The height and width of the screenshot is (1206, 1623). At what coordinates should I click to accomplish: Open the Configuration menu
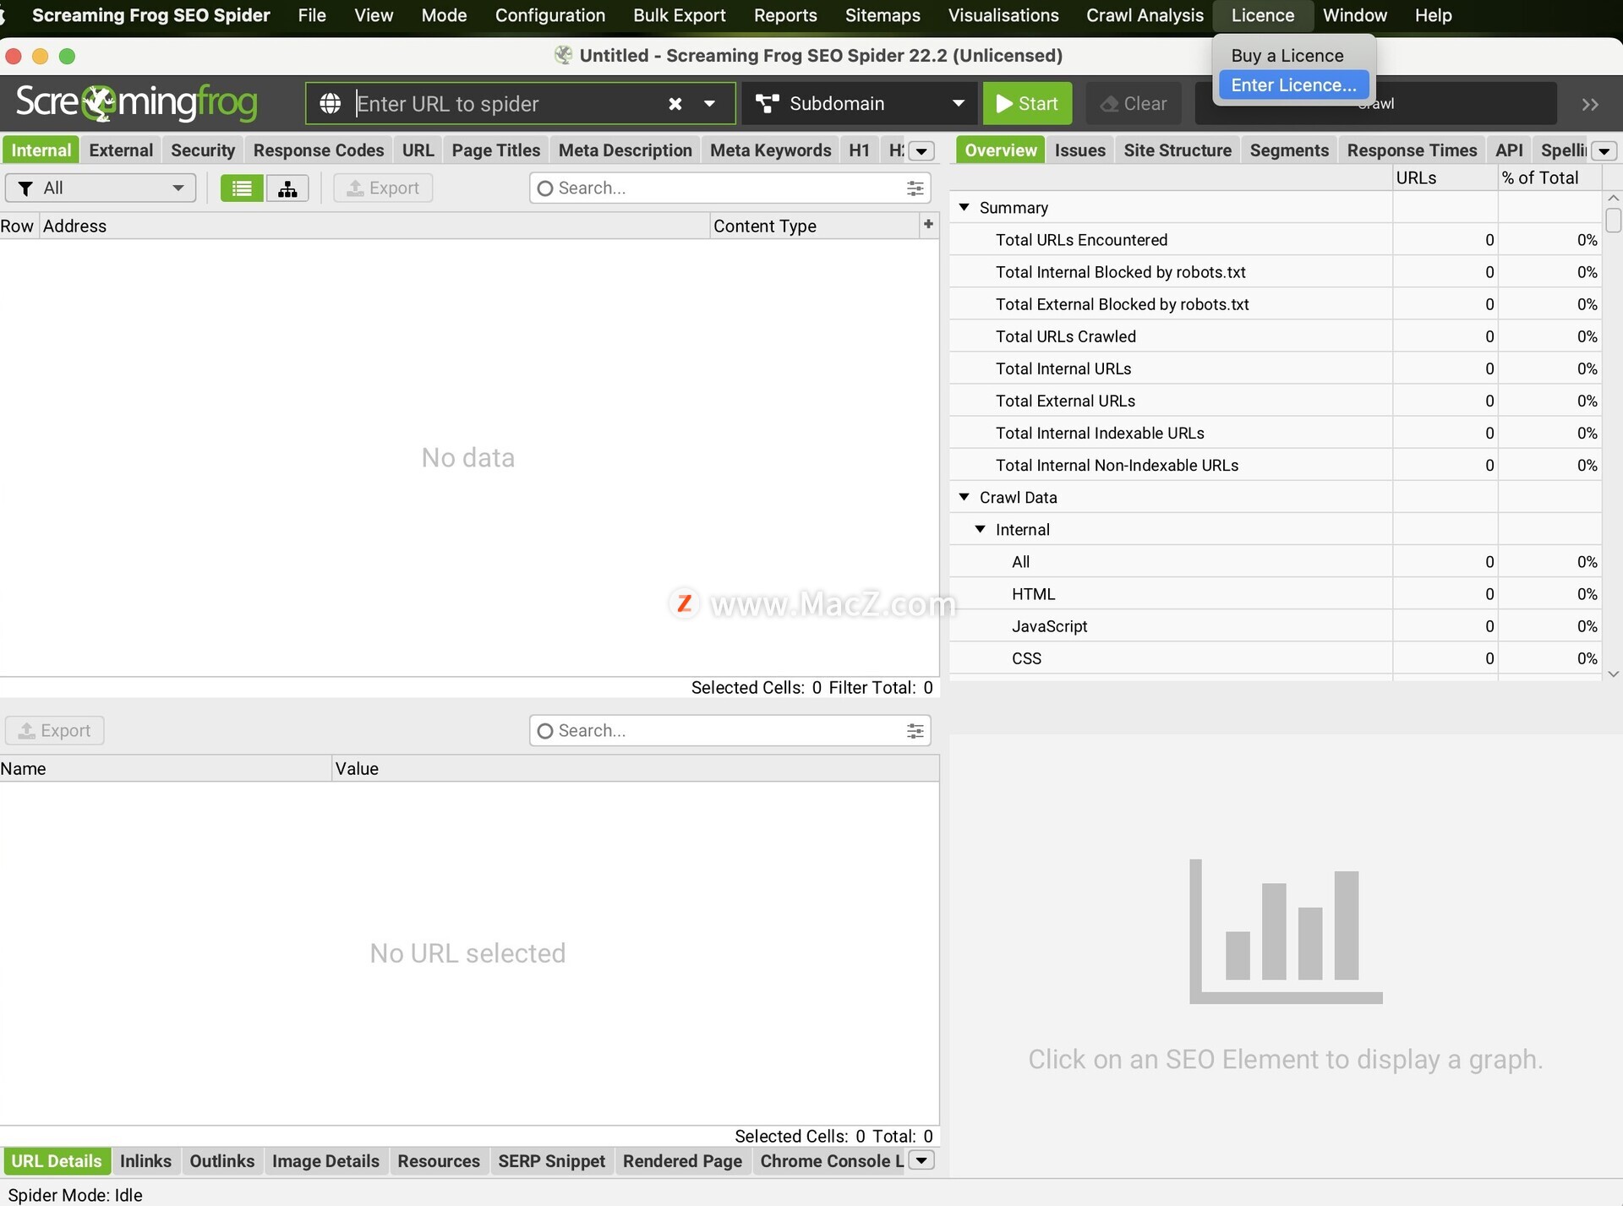coord(550,15)
